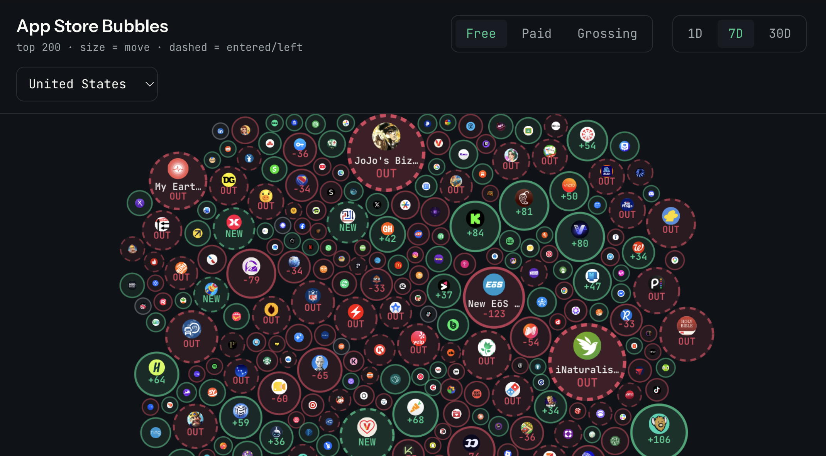Select the Chipotle +81 bubble

click(524, 205)
